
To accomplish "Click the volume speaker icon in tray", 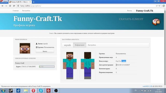I will pos(151,91).
